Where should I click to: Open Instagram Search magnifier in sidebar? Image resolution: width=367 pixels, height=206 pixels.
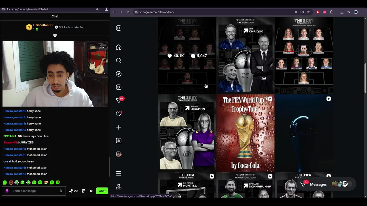[119, 60]
